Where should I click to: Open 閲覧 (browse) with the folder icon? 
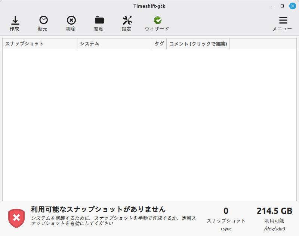[x=99, y=21]
